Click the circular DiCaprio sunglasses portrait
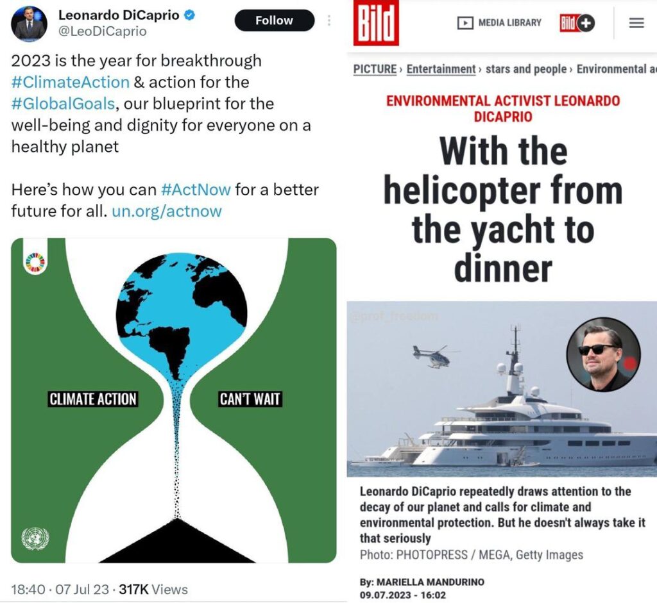The image size is (657, 603). click(603, 355)
